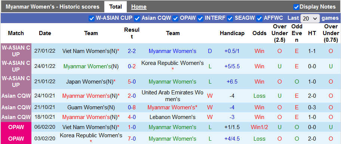Select the Win1/2 odds value

259,127
